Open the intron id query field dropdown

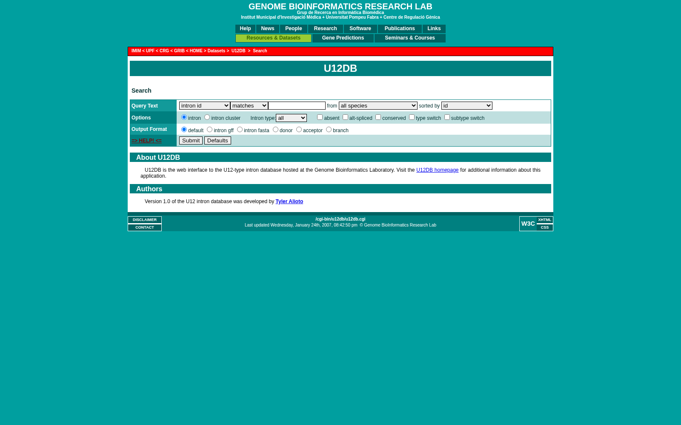205,106
